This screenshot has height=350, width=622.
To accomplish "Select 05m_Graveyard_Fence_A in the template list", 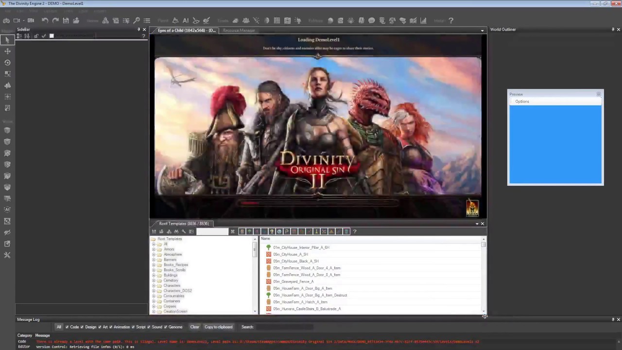I will pyautogui.click(x=293, y=281).
